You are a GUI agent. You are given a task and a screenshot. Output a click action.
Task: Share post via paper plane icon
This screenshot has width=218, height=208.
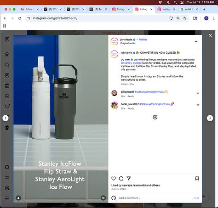(x=129, y=178)
